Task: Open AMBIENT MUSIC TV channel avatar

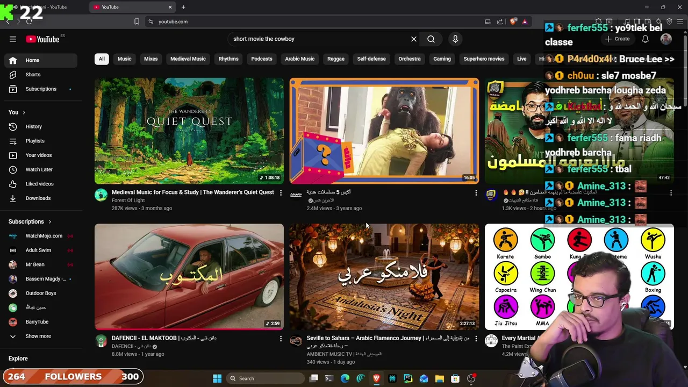Action: [x=296, y=340]
